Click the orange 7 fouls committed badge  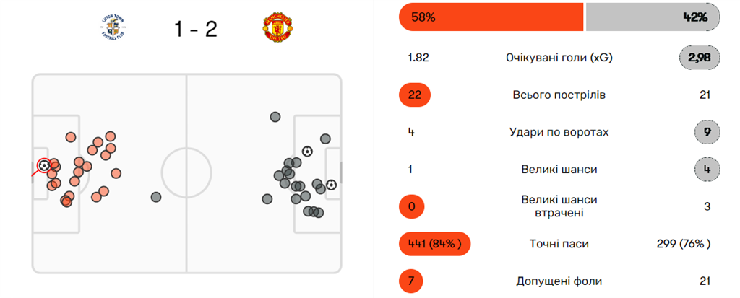pyautogui.click(x=412, y=281)
